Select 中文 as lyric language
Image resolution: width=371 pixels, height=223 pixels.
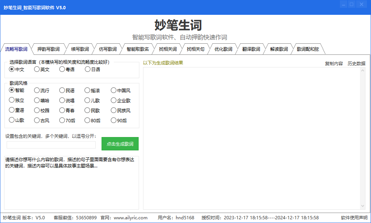pyautogui.click(x=17, y=69)
